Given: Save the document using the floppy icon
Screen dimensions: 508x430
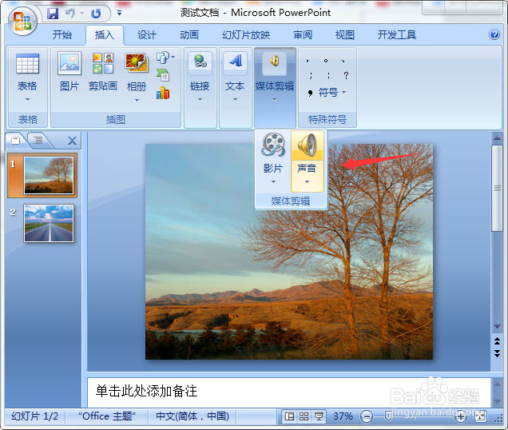Looking at the screenshot, I should coord(53,14).
